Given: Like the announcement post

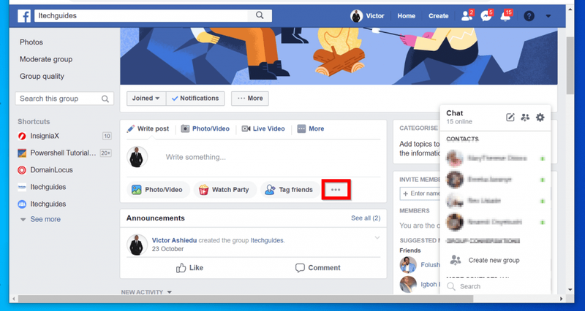Looking at the screenshot, I should point(189,268).
